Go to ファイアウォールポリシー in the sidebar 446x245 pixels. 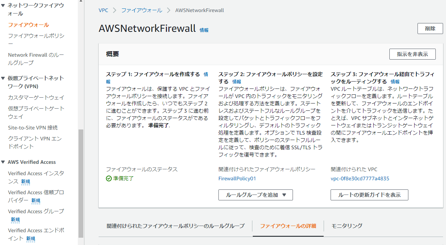click(36, 40)
